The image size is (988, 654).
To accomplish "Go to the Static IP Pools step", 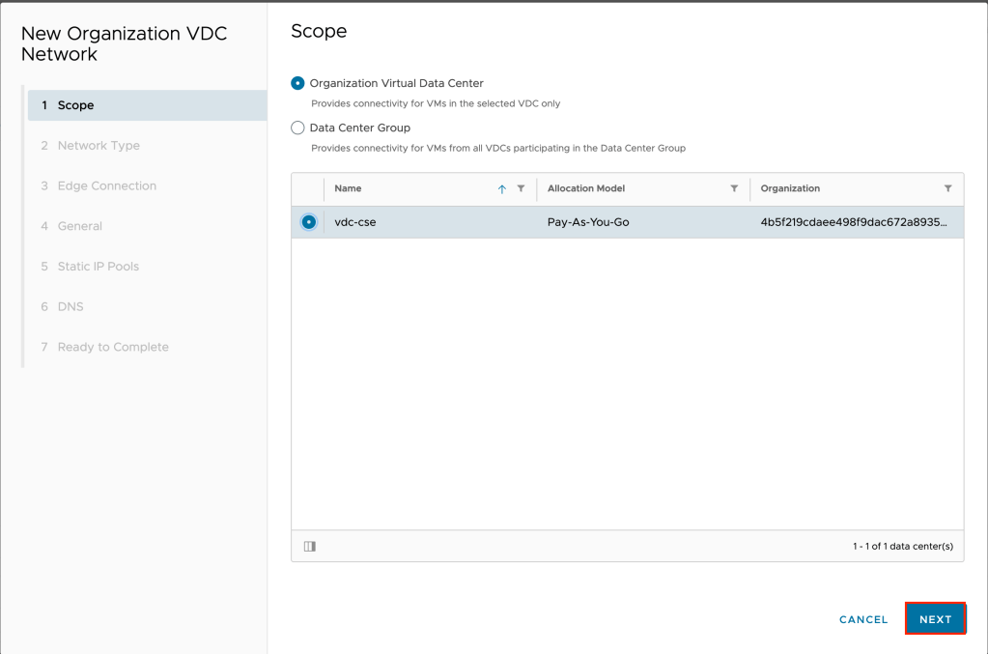I will click(98, 267).
